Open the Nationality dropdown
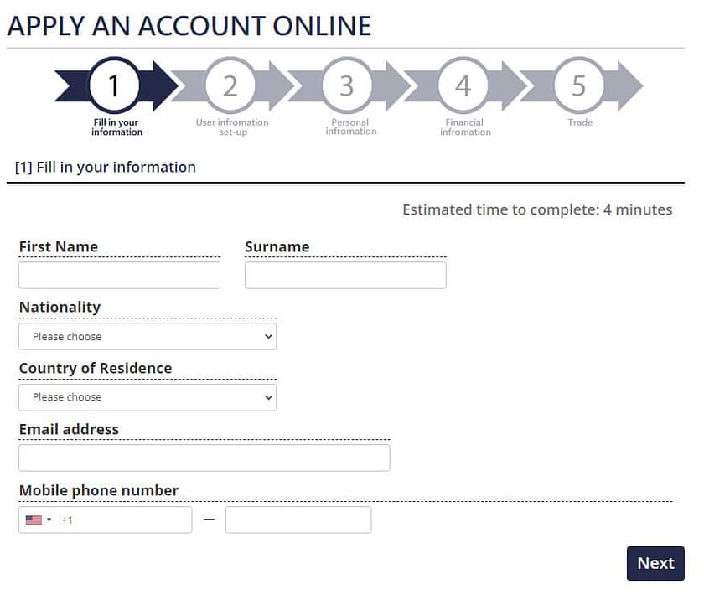Viewport: 704px width, 605px height. (148, 337)
